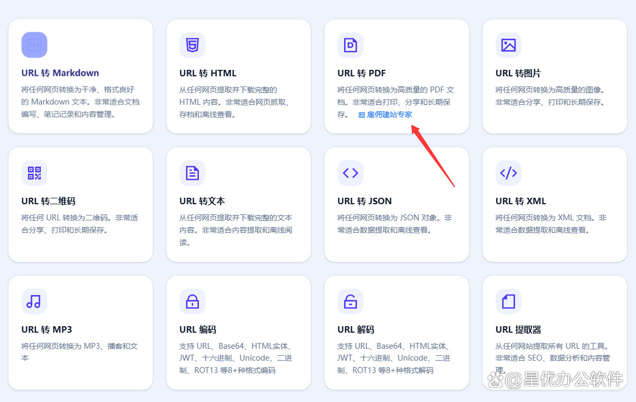Click the description under URL 转文本
This screenshot has height=402, width=636.
235,230
